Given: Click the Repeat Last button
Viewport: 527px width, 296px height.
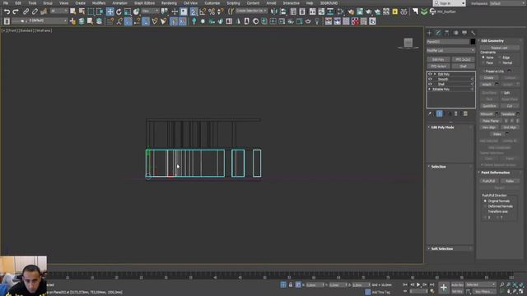Looking at the screenshot, I should 500,48.
